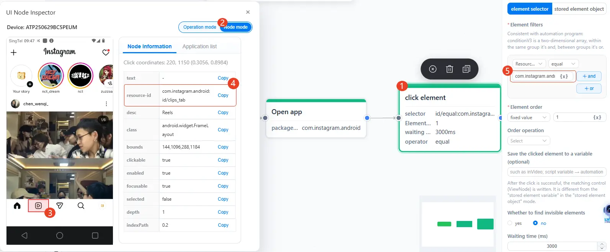Tap the Instagram home tab icon

click(x=17, y=206)
